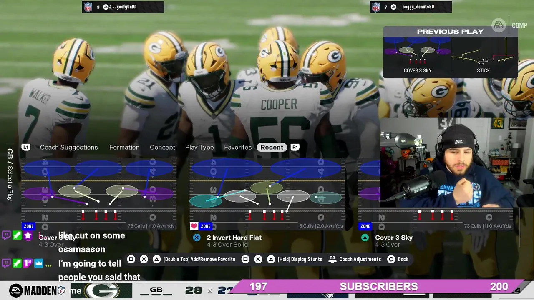The image size is (534, 300).
Task: Click the COMP label
Action: coord(519,25)
